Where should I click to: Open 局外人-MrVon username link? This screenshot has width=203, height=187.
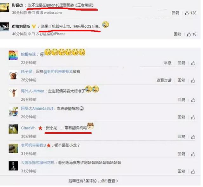pyautogui.click(x=33, y=91)
